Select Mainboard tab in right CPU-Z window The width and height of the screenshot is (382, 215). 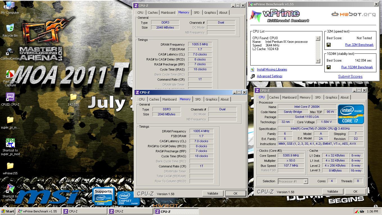click(289, 97)
